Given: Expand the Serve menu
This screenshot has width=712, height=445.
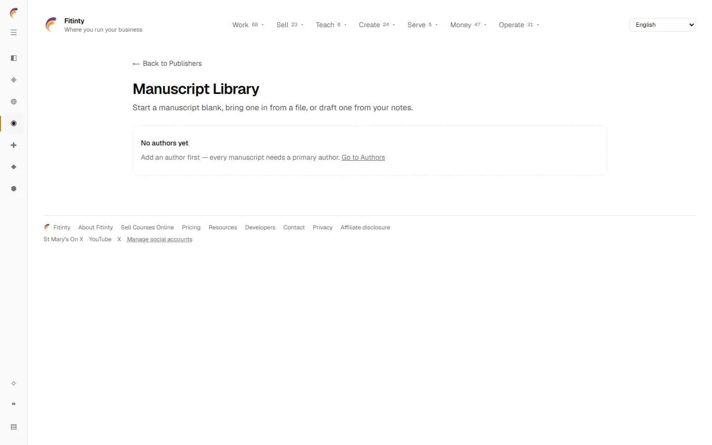Looking at the screenshot, I should pos(422,25).
